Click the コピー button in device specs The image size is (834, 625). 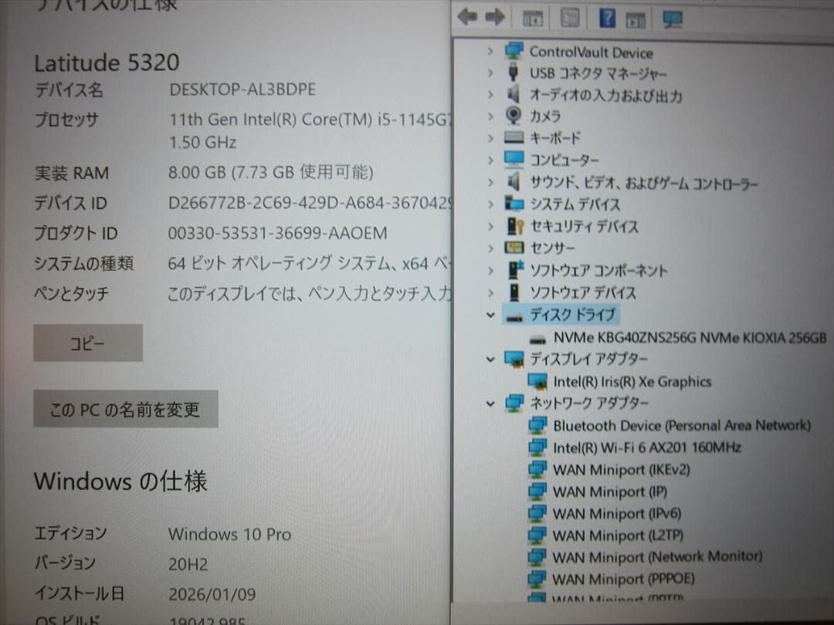(x=88, y=343)
